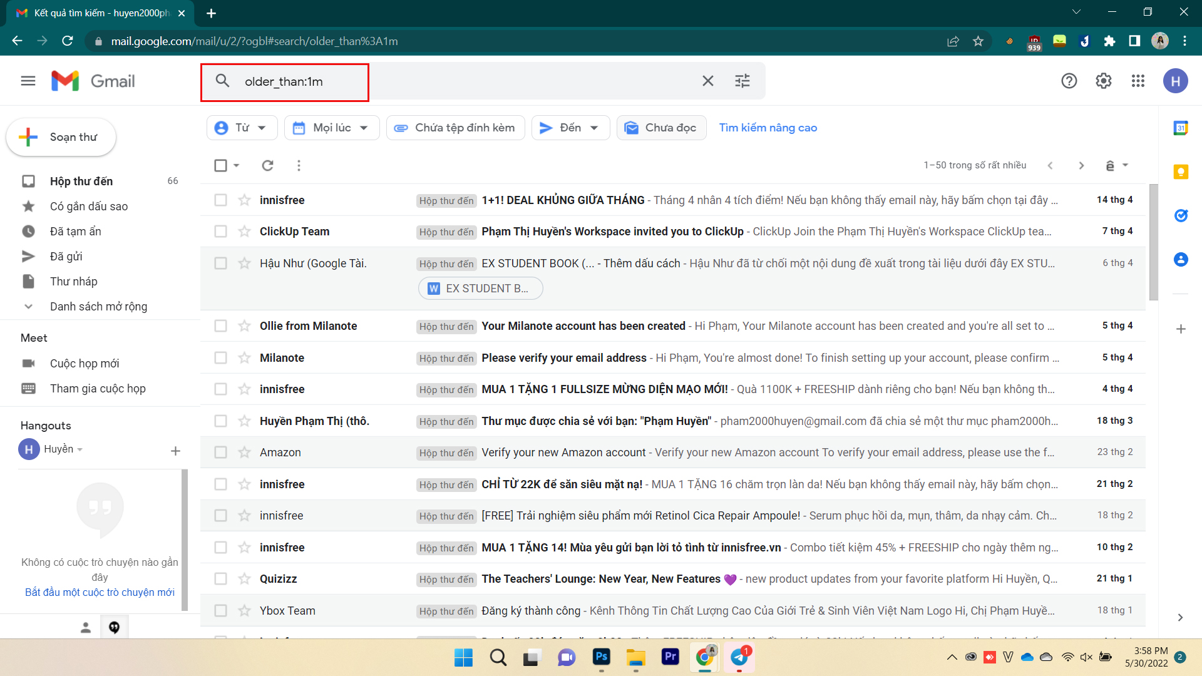Open the Từ sender filter dropdown

click(242, 128)
